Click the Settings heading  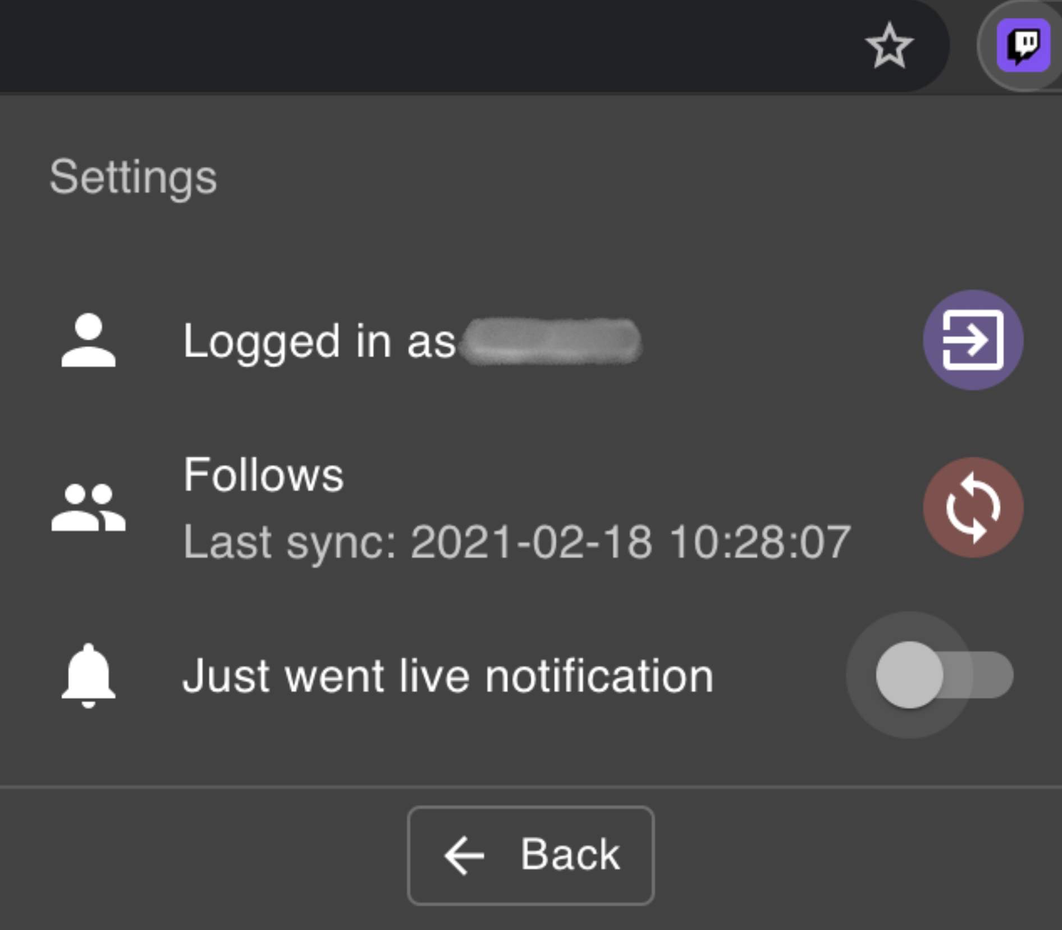tap(132, 177)
